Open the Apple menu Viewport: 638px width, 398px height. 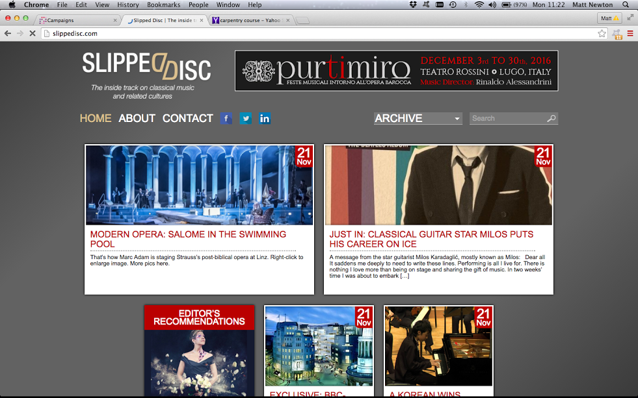12,5
